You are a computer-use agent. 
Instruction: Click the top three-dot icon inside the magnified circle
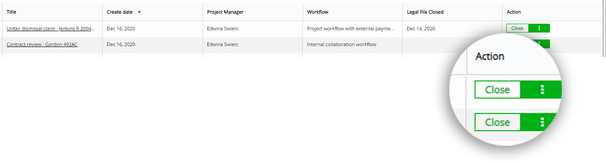[542, 90]
